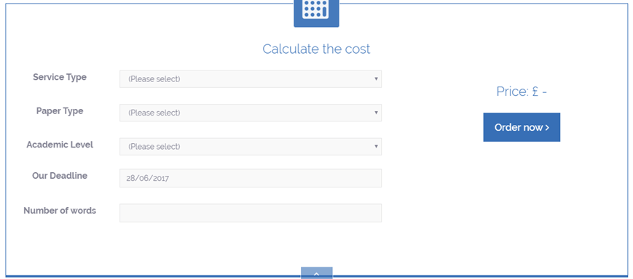Click the arrow chevron inside Order now

tap(547, 128)
